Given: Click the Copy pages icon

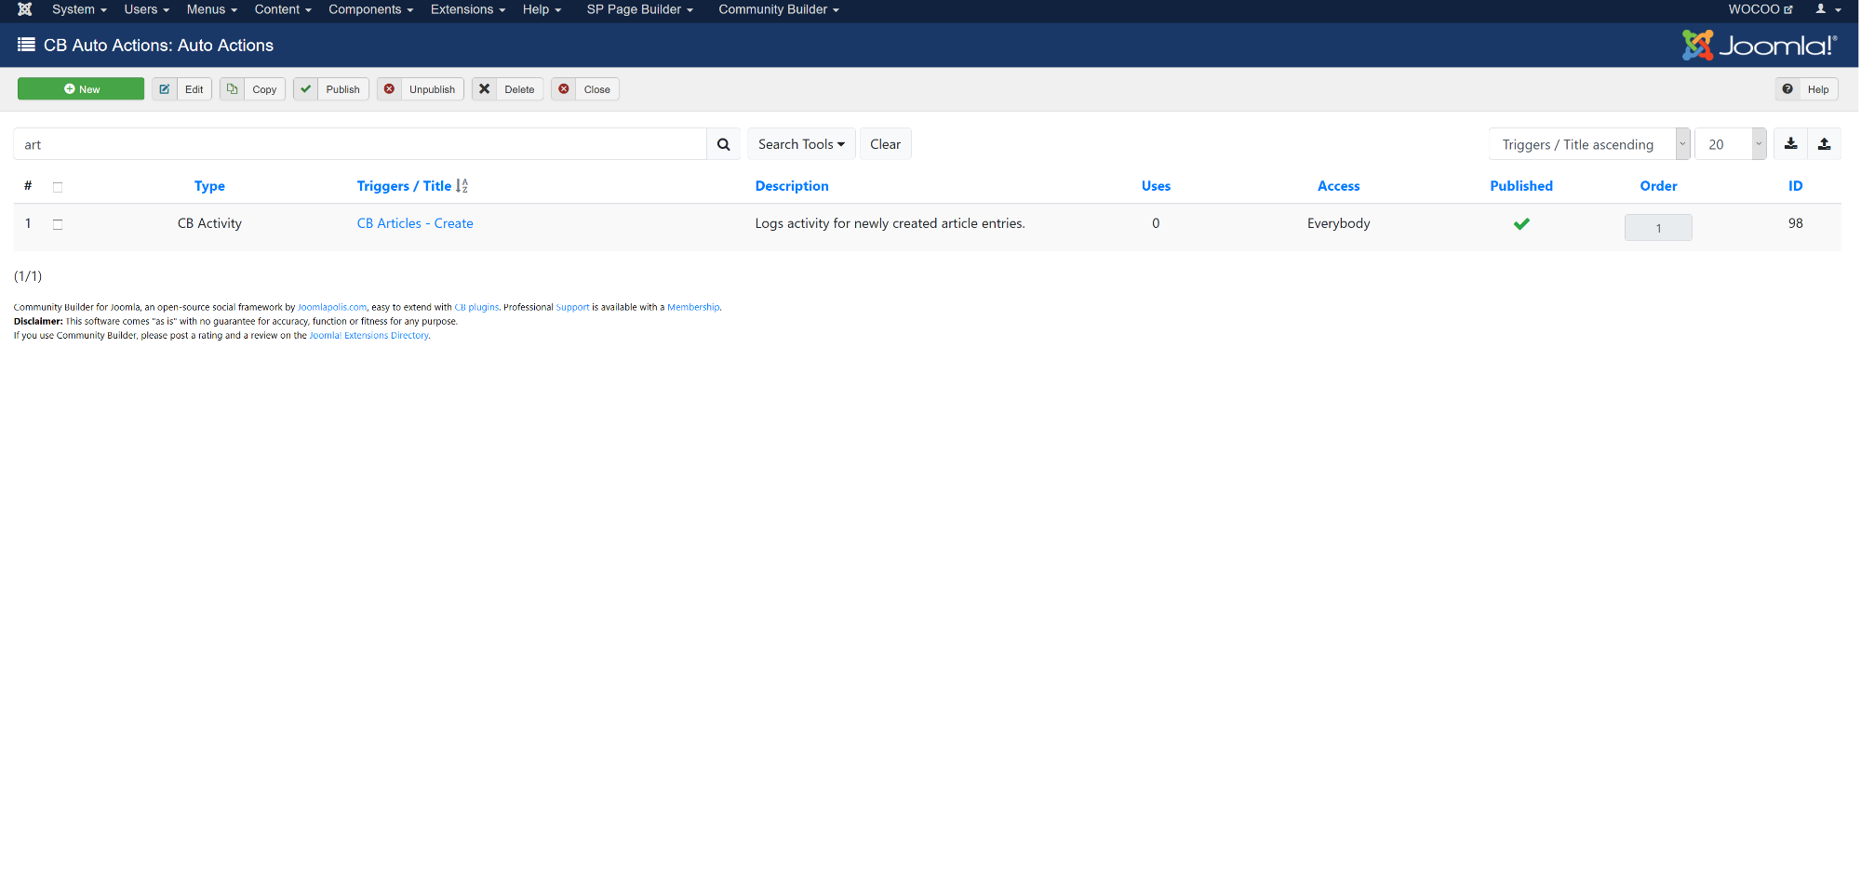Looking at the screenshot, I should [233, 89].
